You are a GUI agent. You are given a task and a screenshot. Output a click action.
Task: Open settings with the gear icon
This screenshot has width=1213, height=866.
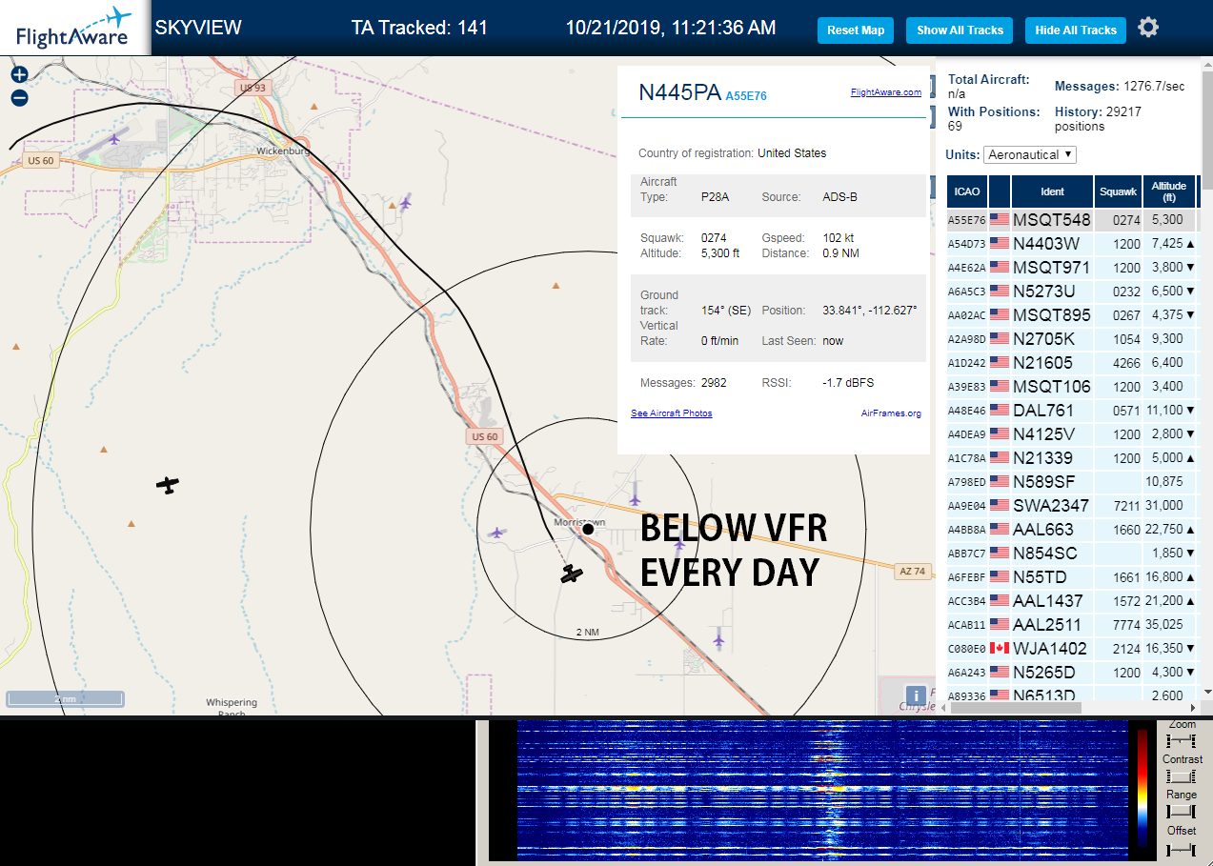[1148, 28]
